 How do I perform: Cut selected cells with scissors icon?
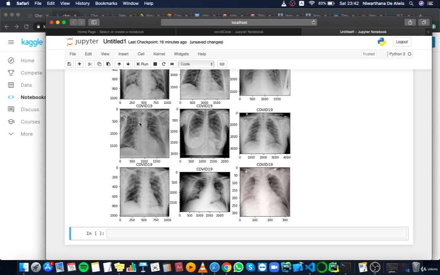point(90,64)
